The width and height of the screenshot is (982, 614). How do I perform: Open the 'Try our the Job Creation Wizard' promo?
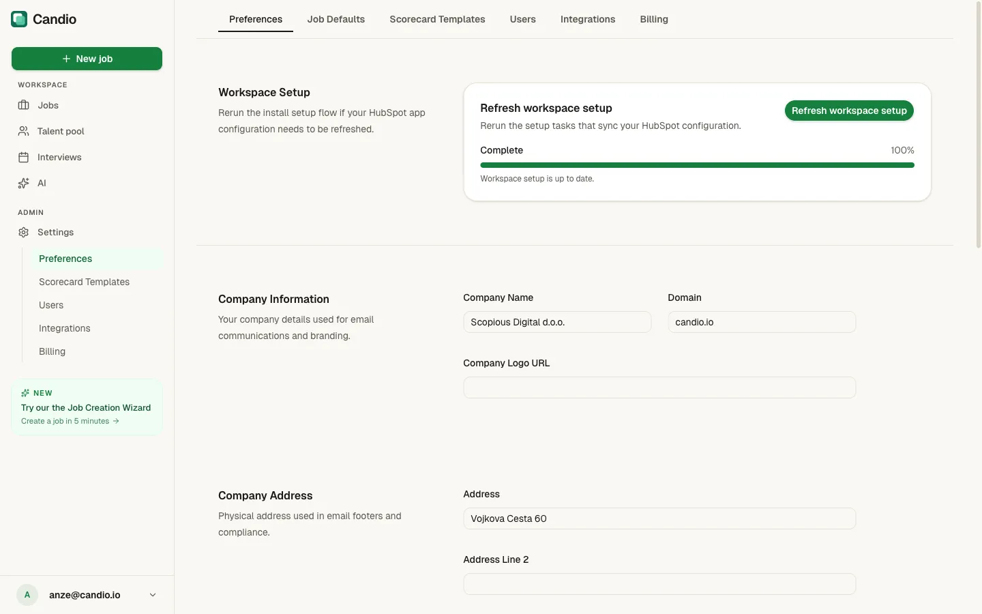pos(87,407)
